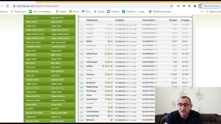Open the paused profile button Приостановлена
Viewport: 221px width, 124px height.
(x=210, y=6)
